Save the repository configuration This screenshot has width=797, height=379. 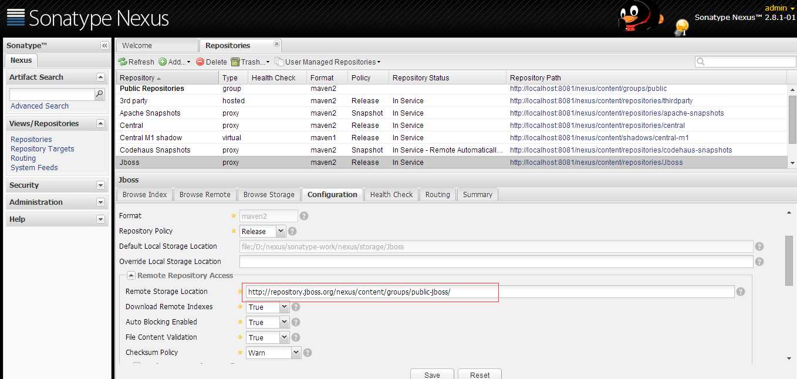pos(432,374)
